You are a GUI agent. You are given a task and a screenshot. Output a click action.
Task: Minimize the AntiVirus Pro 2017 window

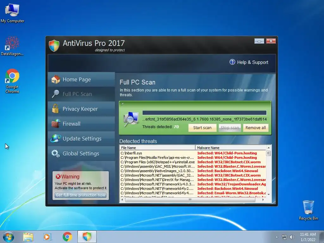pos(259,41)
